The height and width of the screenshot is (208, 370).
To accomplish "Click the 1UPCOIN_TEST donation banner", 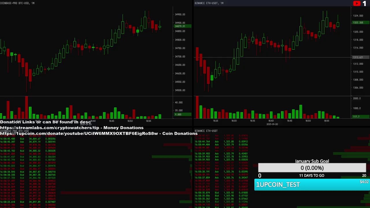I will pyautogui.click(x=312, y=185).
